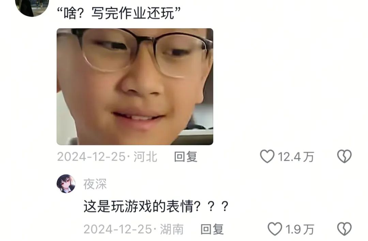
Task: Select reply text 这是玩游戏的表情???
Action: click(x=156, y=206)
